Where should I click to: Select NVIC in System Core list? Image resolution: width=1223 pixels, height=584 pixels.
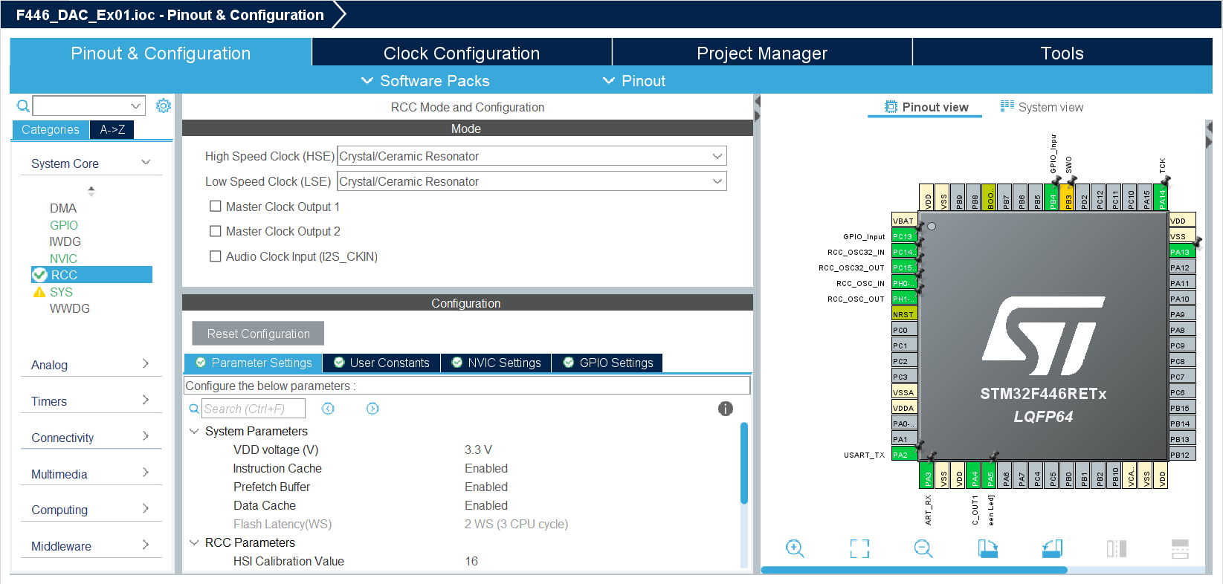(x=63, y=259)
